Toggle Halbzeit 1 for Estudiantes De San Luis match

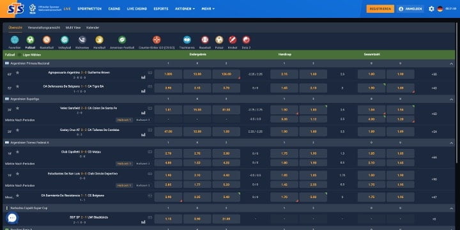point(125,185)
